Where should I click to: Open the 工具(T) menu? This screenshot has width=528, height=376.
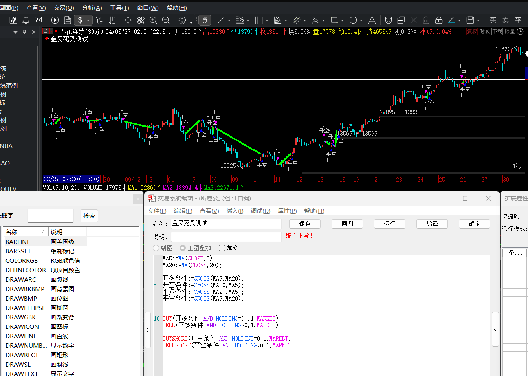pos(119,8)
